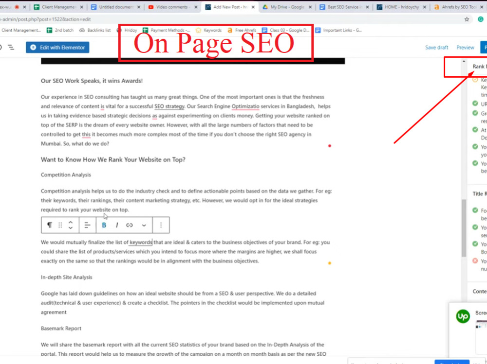487x364 pixels.
Task: Open the Grammarly extension icon
Action: (481, 19)
